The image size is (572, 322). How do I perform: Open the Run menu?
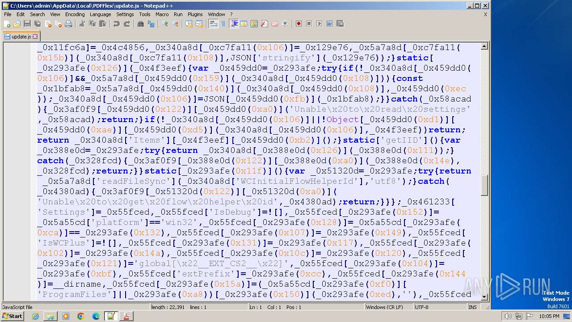(x=178, y=14)
